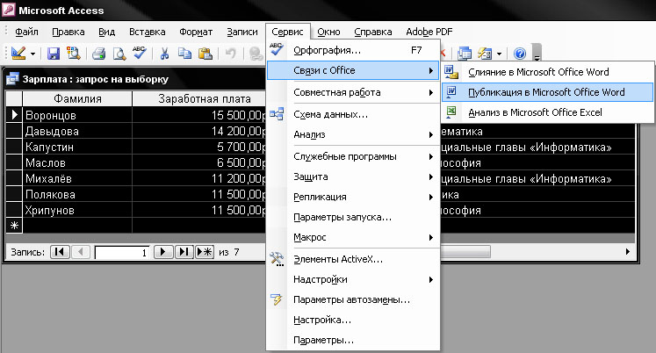Click the previous record navigation button
Viewport: 656px width, 353px height.
[81, 252]
